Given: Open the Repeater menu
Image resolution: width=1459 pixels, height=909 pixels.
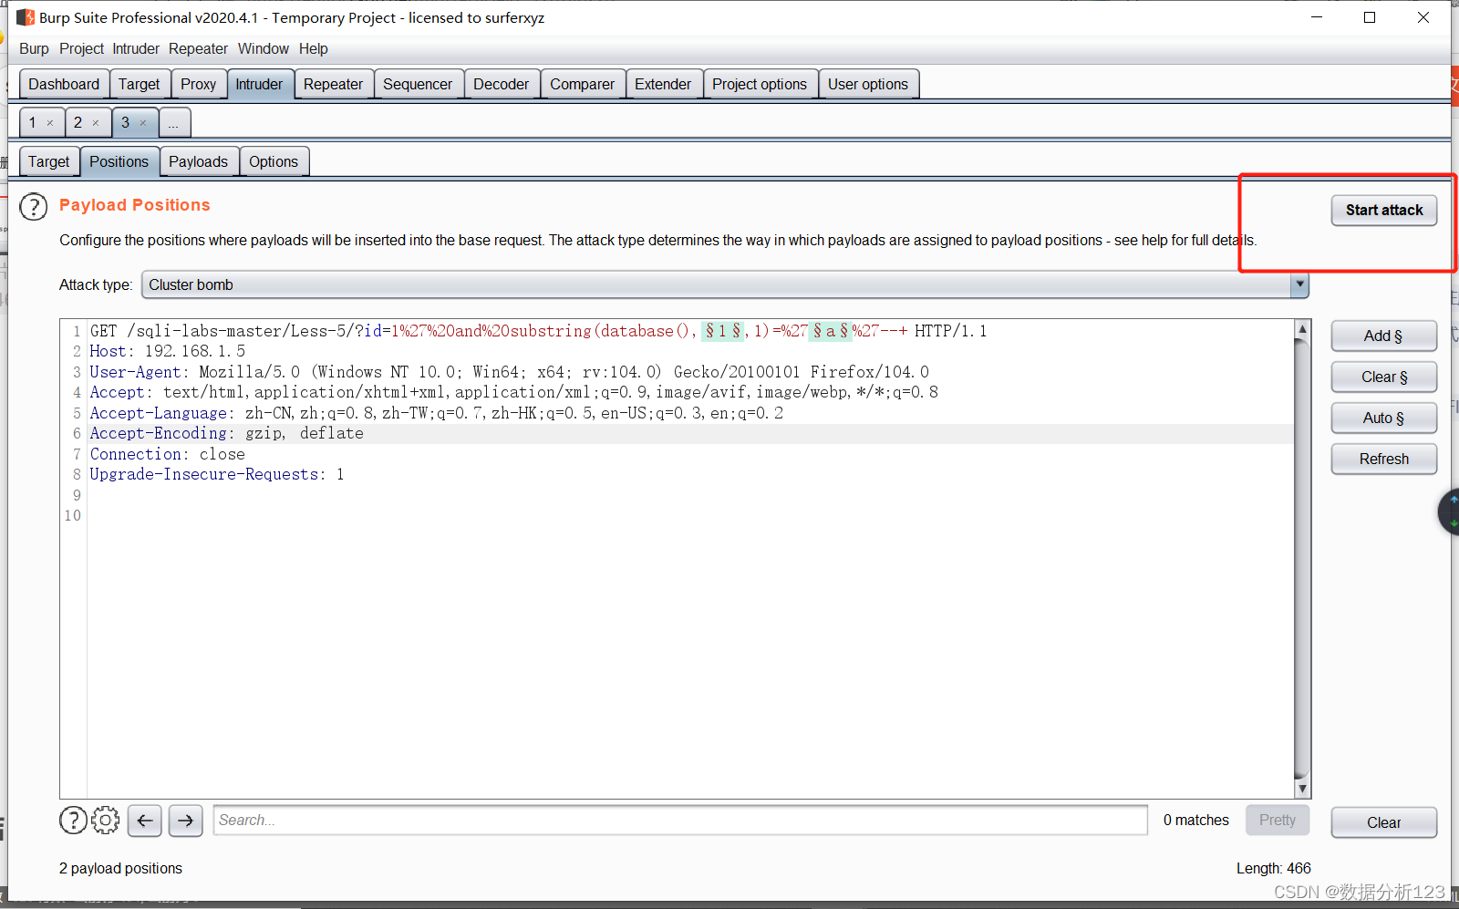Looking at the screenshot, I should [x=198, y=49].
